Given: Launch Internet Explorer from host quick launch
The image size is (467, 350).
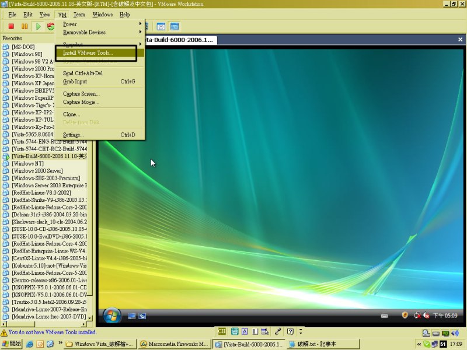Looking at the screenshot, I should [x=30, y=344].
